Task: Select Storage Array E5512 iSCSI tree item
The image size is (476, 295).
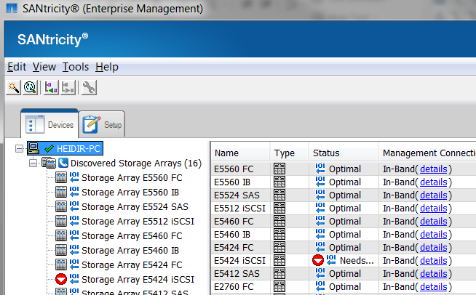Action: point(138,222)
